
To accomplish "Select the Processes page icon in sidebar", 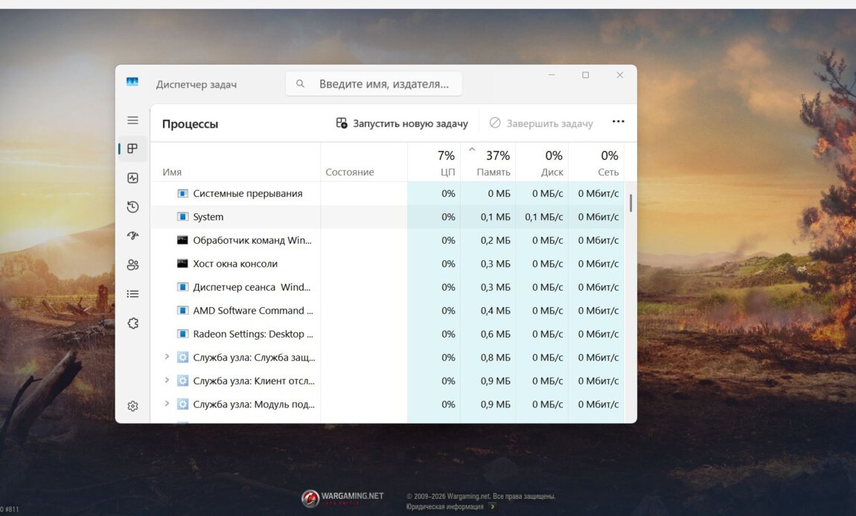I will (x=132, y=149).
